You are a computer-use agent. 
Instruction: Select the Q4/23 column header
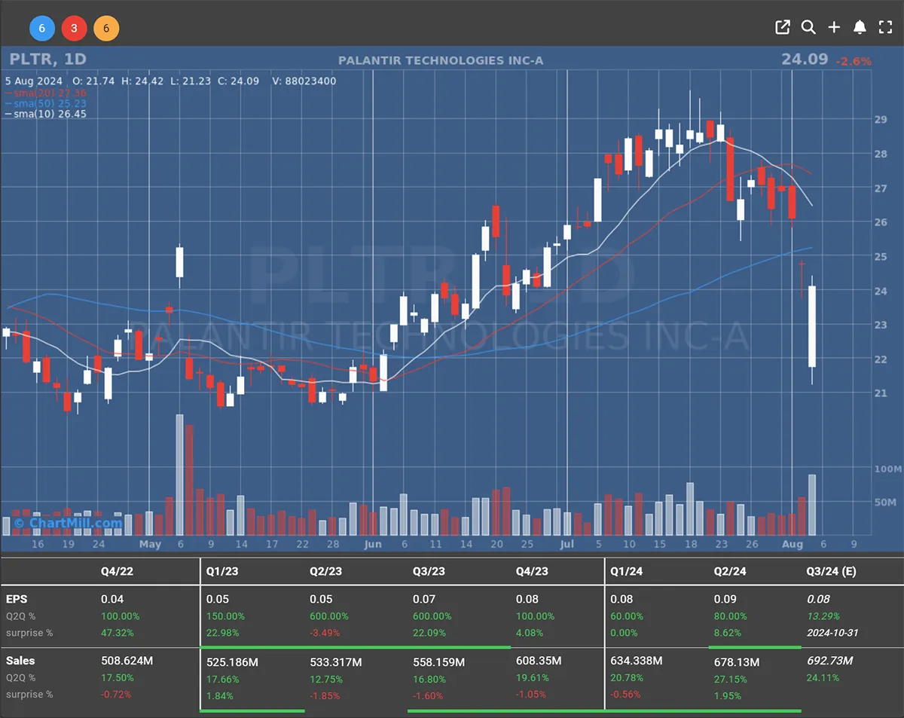click(532, 571)
